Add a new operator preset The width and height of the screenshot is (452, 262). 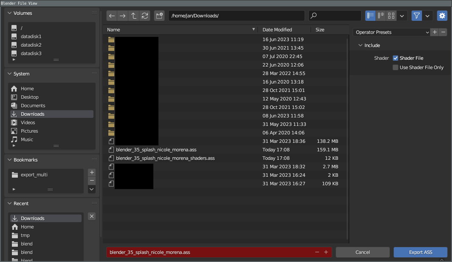(435, 32)
